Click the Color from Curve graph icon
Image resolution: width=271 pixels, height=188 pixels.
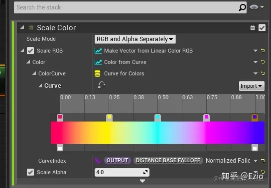pos(98,62)
